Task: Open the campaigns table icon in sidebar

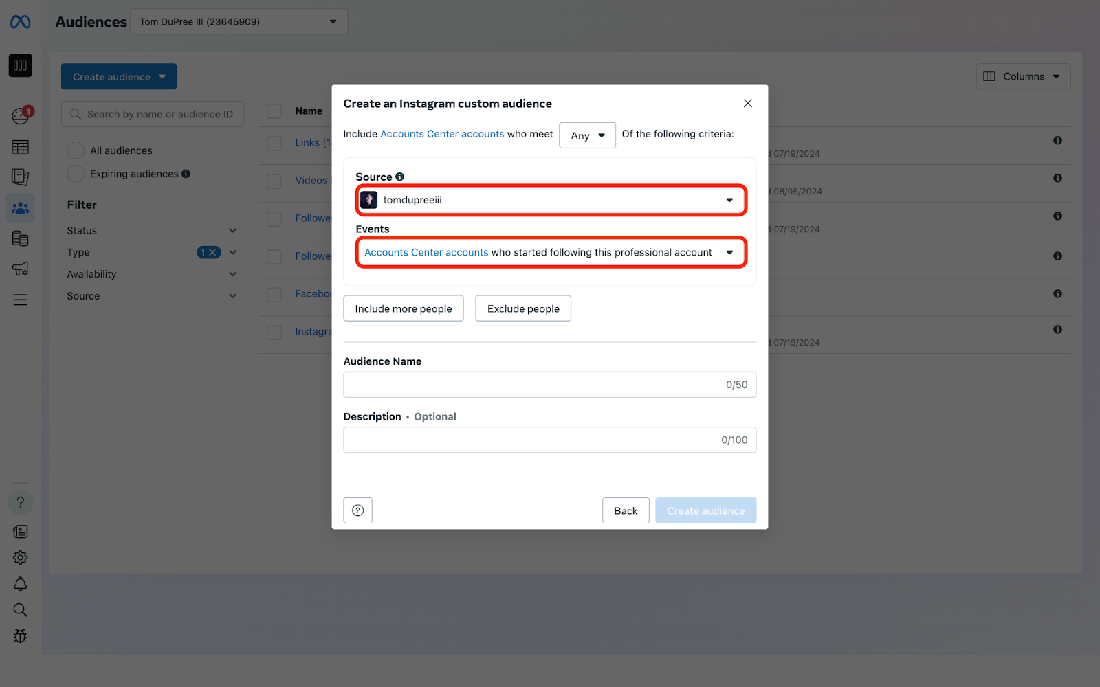Action: coord(20,147)
